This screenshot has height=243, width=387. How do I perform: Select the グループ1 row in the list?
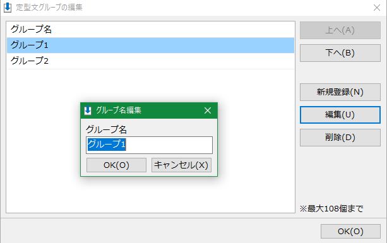tap(150, 45)
